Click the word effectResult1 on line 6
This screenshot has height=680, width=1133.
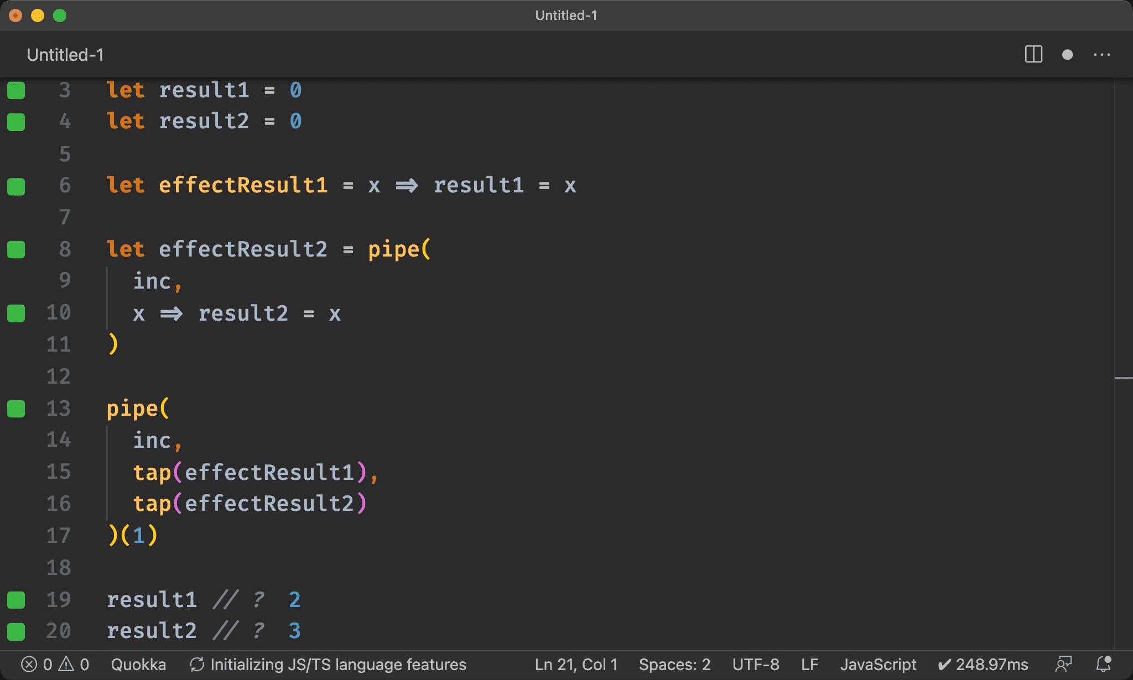pyautogui.click(x=243, y=185)
